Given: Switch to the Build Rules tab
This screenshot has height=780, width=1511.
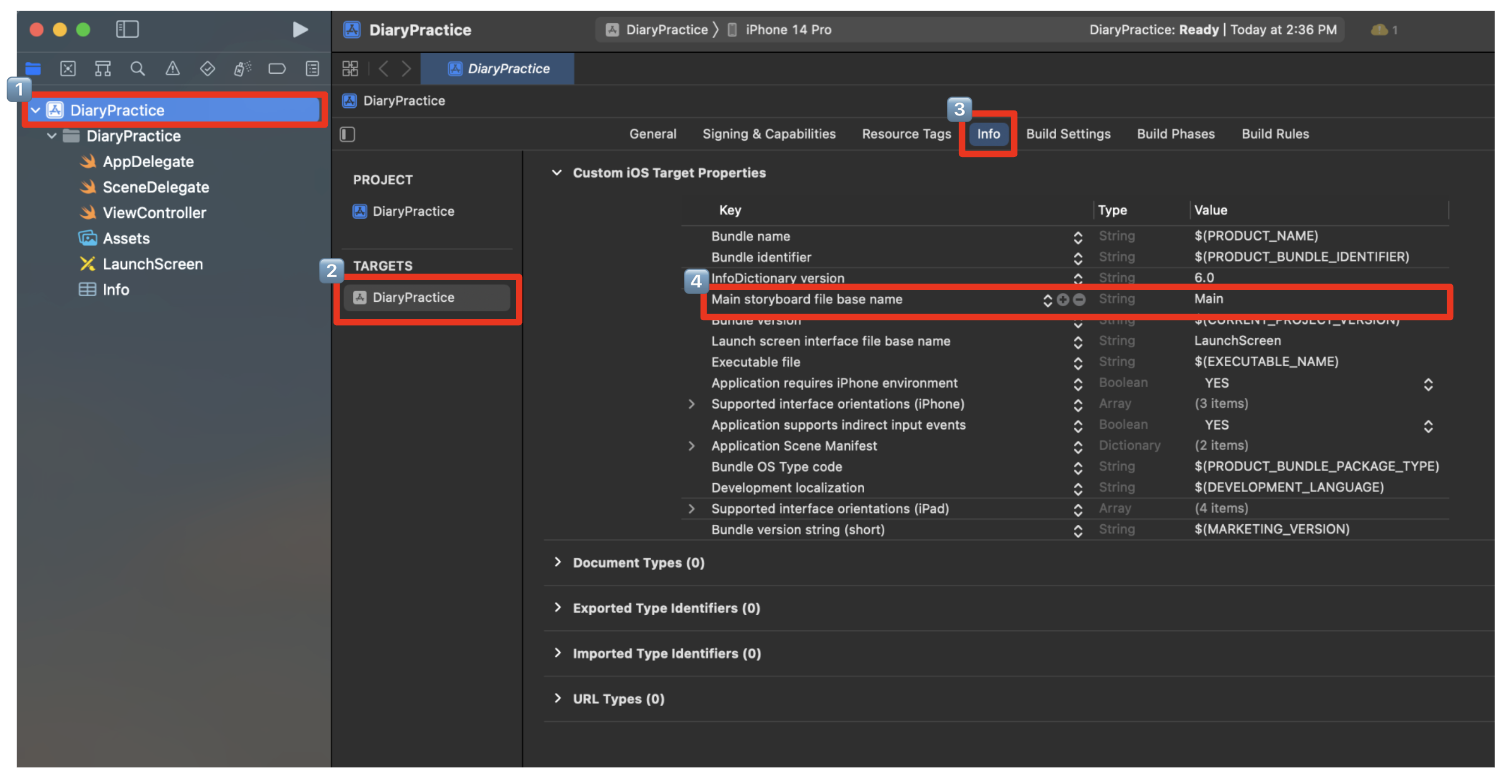Looking at the screenshot, I should pos(1275,134).
